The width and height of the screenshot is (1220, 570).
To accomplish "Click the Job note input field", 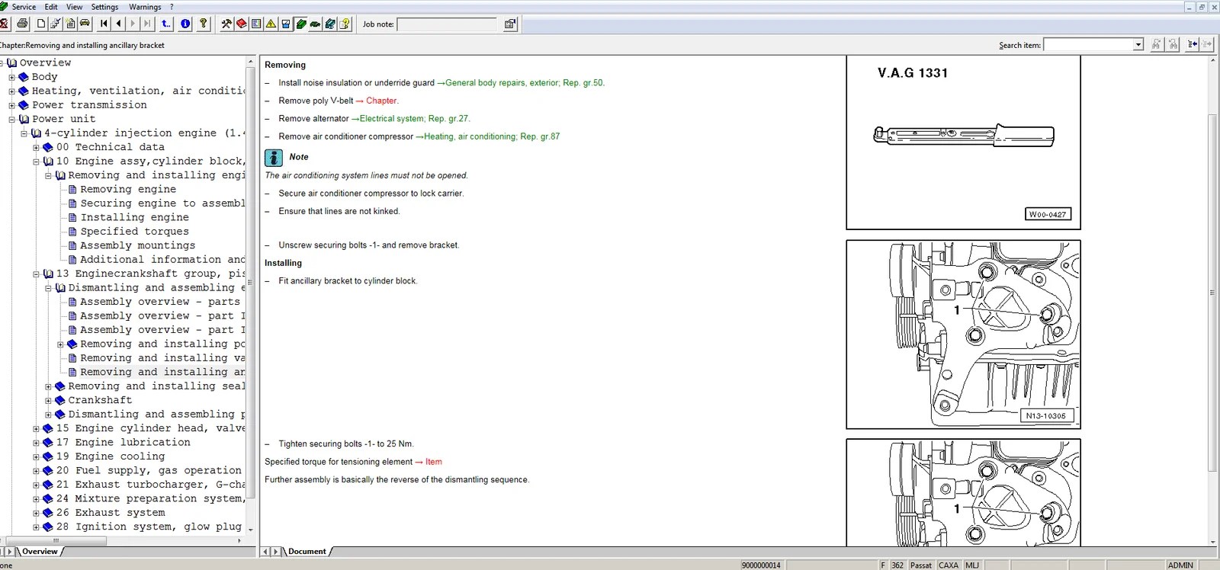I will (447, 24).
